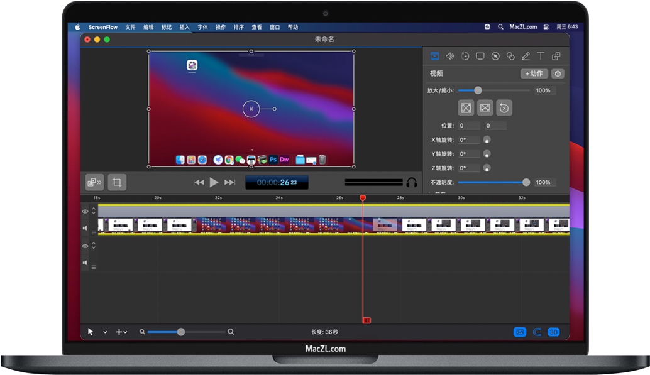
Task: Click the crop tool button
Action: pyautogui.click(x=117, y=182)
